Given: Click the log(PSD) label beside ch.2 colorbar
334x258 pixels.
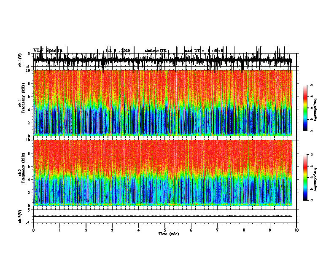Looking at the screenshot, I should 316,179.
